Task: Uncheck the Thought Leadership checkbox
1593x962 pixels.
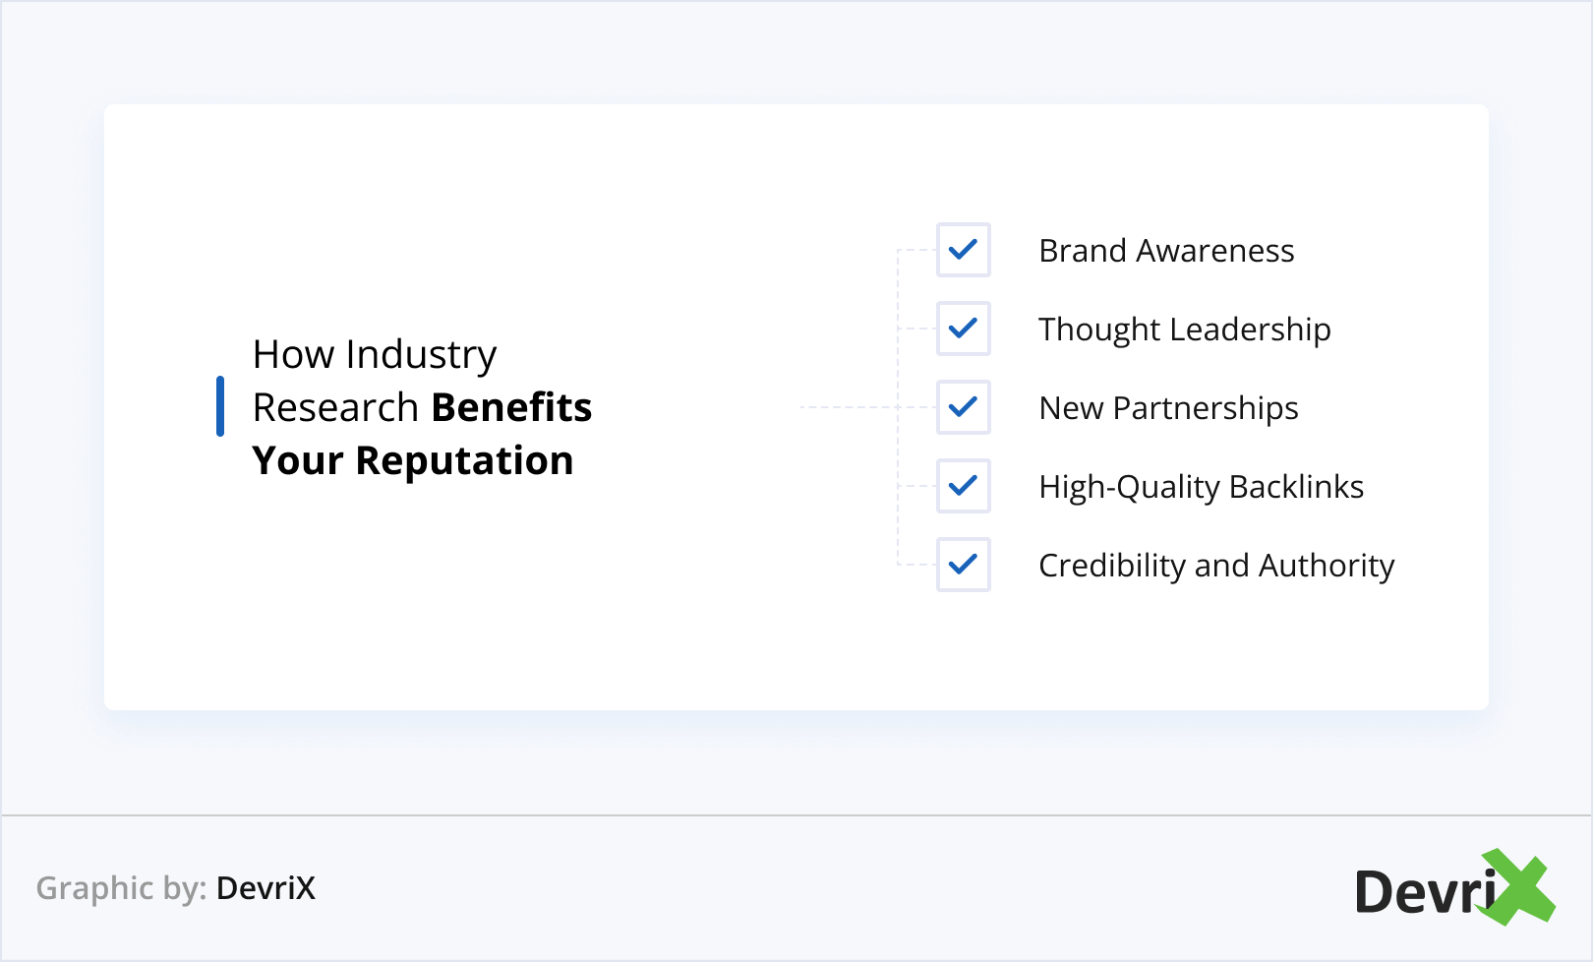Action: (963, 329)
